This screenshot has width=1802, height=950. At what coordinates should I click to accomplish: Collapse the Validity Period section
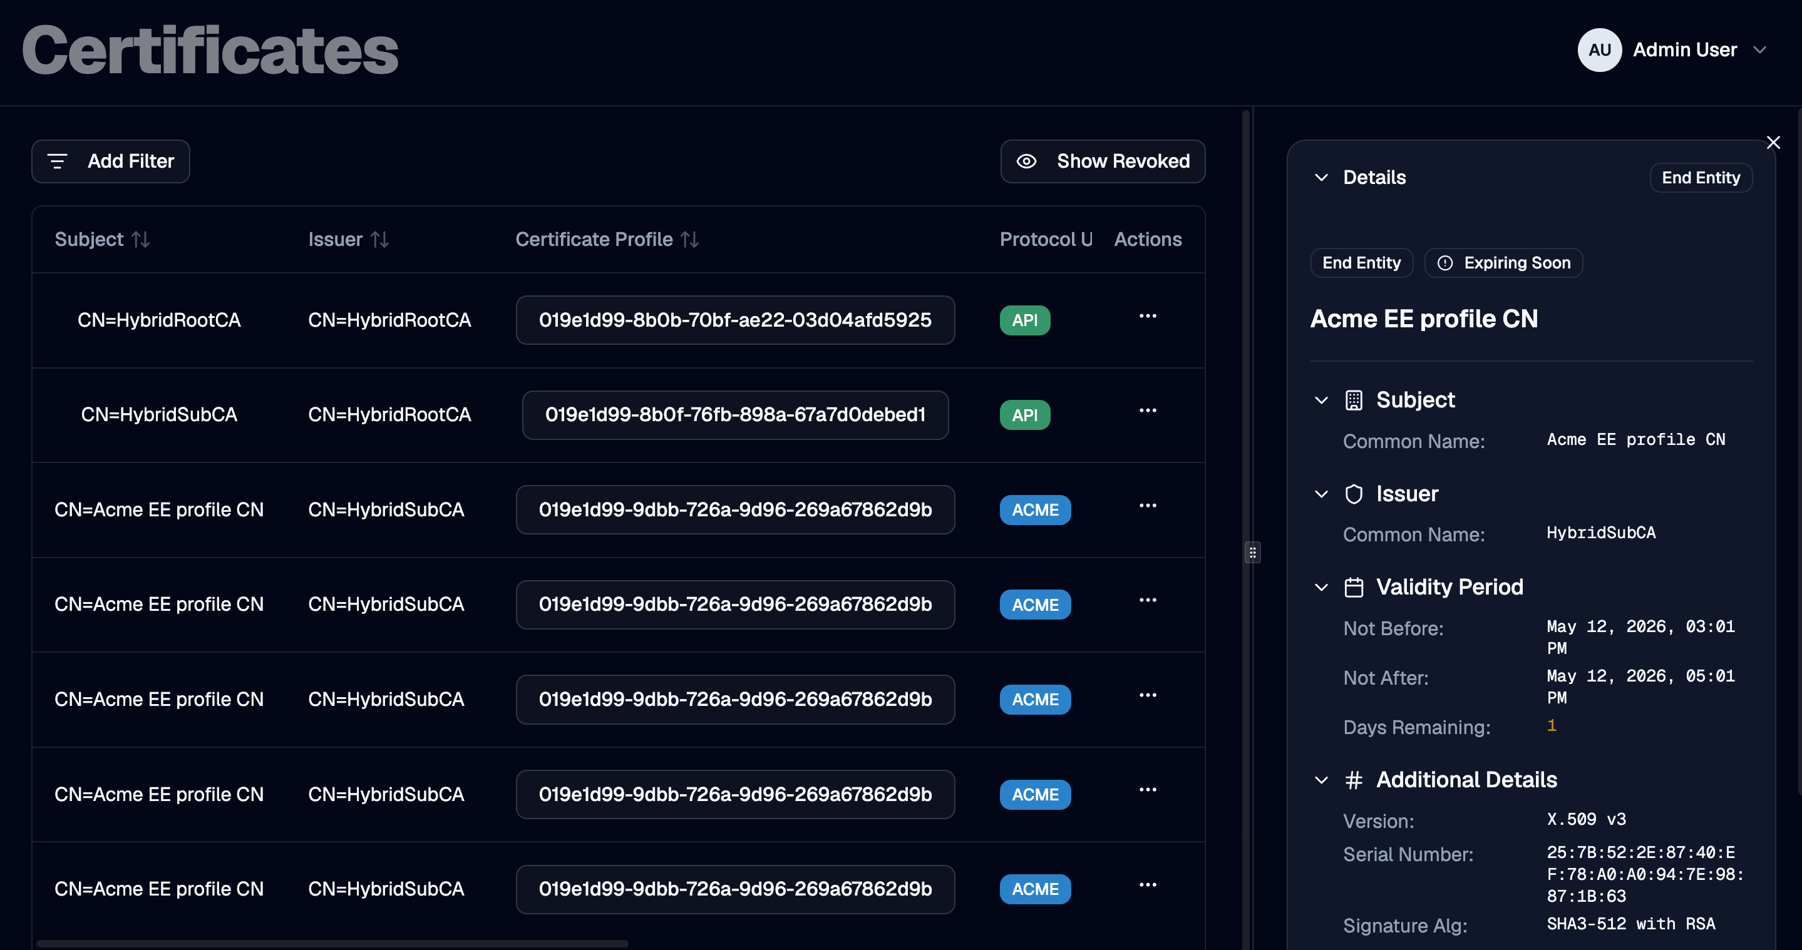click(x=1321, y=587)
